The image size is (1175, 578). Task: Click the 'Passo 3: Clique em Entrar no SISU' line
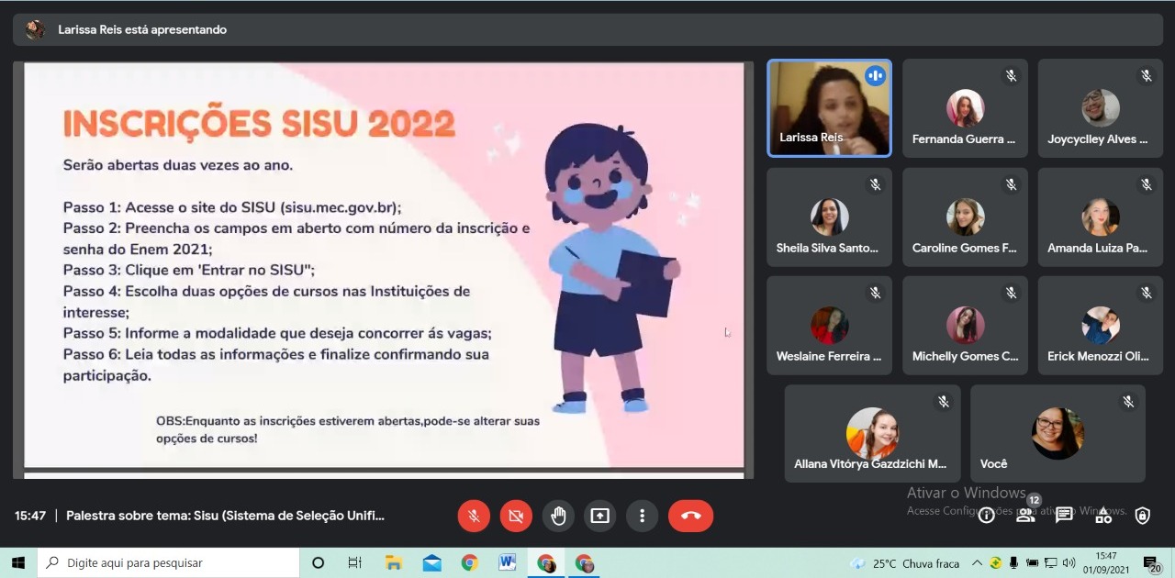(x=189, y=270)
